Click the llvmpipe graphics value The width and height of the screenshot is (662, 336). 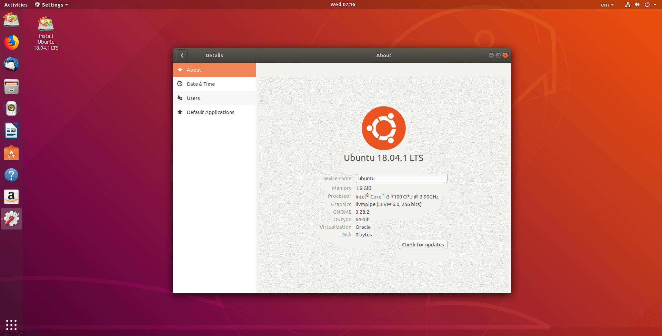point(389,204)
